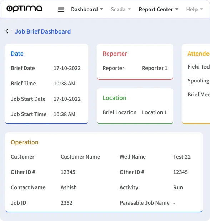This screenshot has height=221, width=210.
Task: Click the Job ID value 2352
Action: pyautogui.click(x=66, y=203)
